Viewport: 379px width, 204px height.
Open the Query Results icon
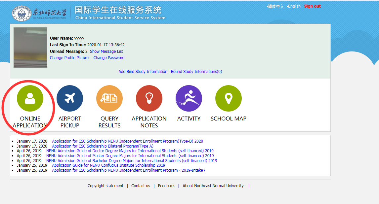(x=109, y=98)
